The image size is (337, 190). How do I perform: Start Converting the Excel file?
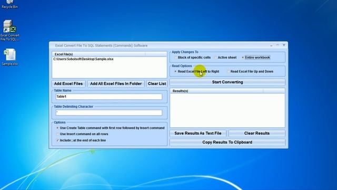[227, 82]
